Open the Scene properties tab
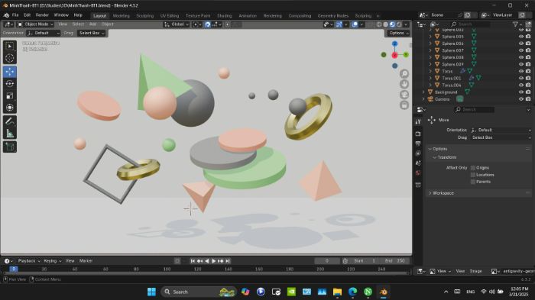 pos(418,163)
